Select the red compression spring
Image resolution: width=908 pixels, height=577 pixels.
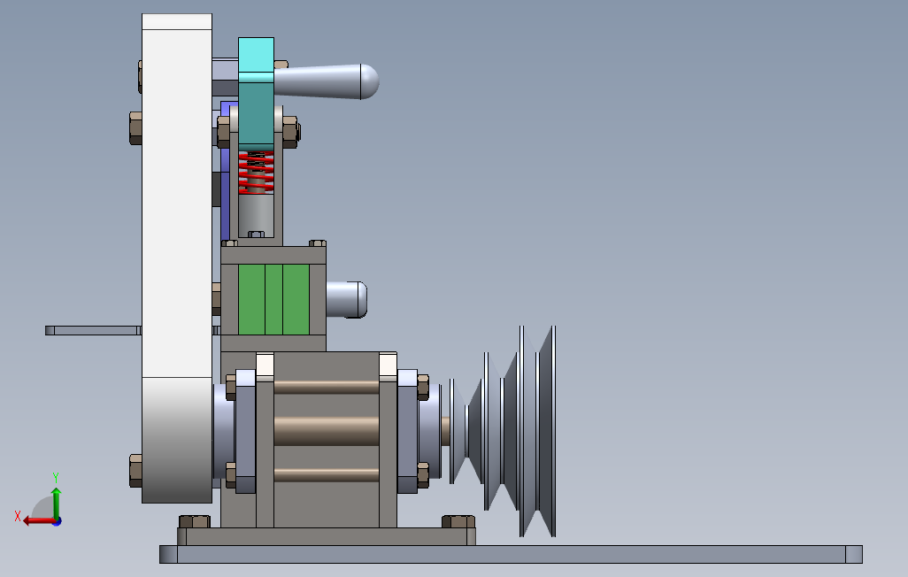click(256, 172)
